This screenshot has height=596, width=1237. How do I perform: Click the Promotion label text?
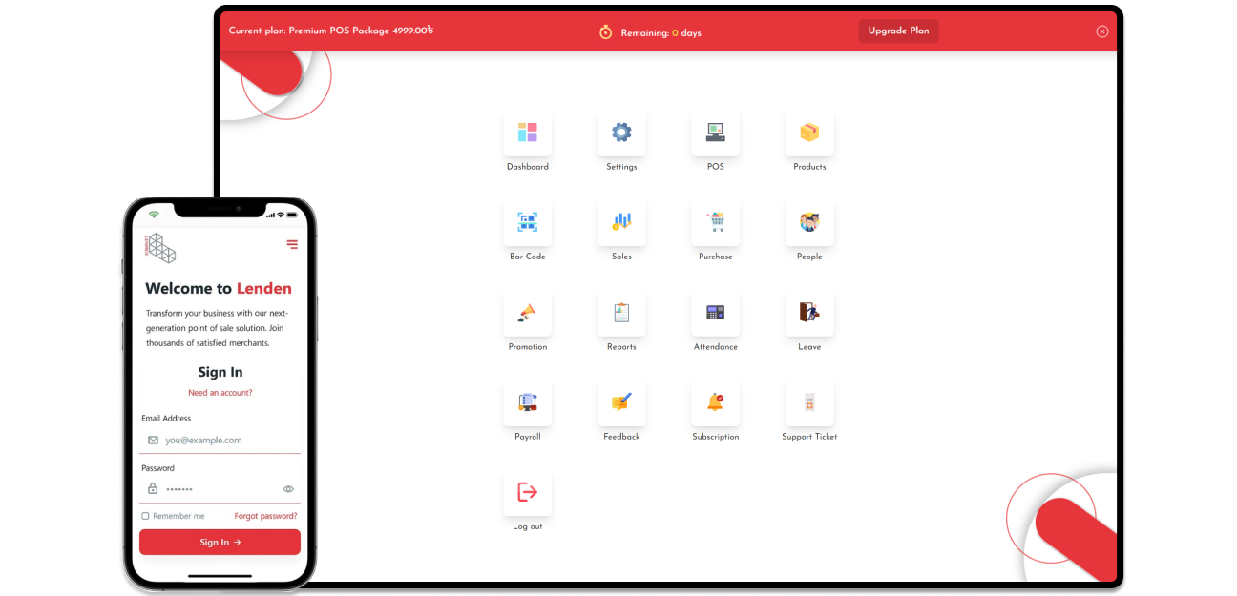[x=528, y=347]
